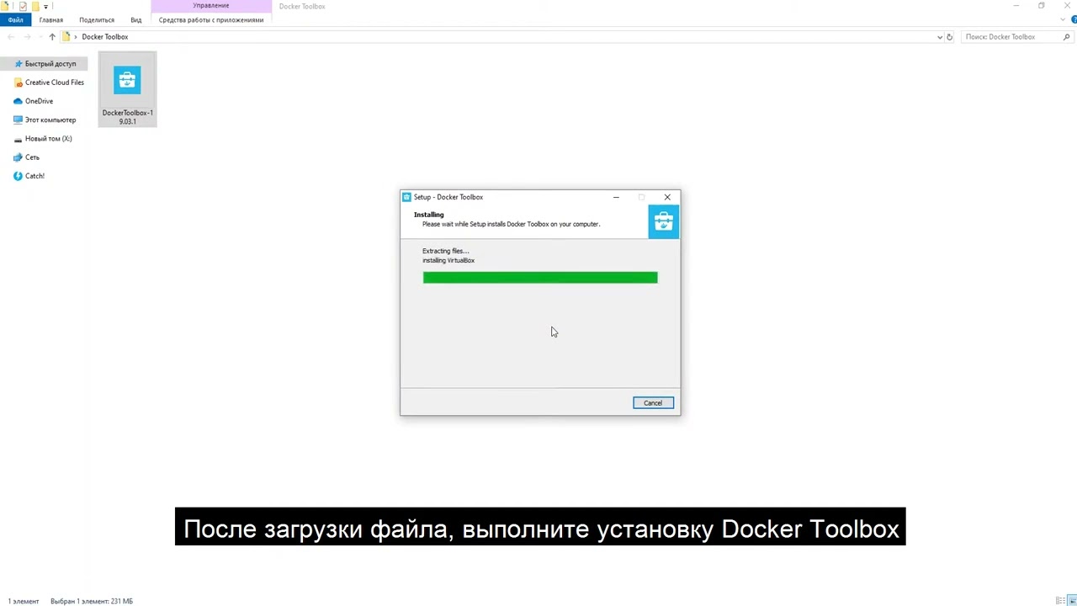Click the Creative Cloud Files folder icon

pyautogui.click(x=19, y=82)
